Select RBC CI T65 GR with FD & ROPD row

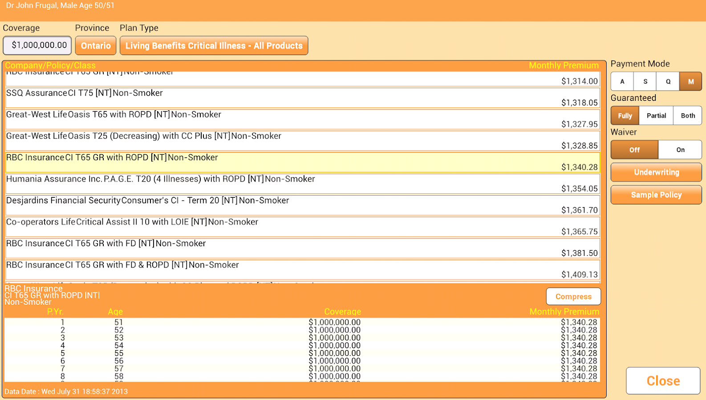click(x=303, y=270)
